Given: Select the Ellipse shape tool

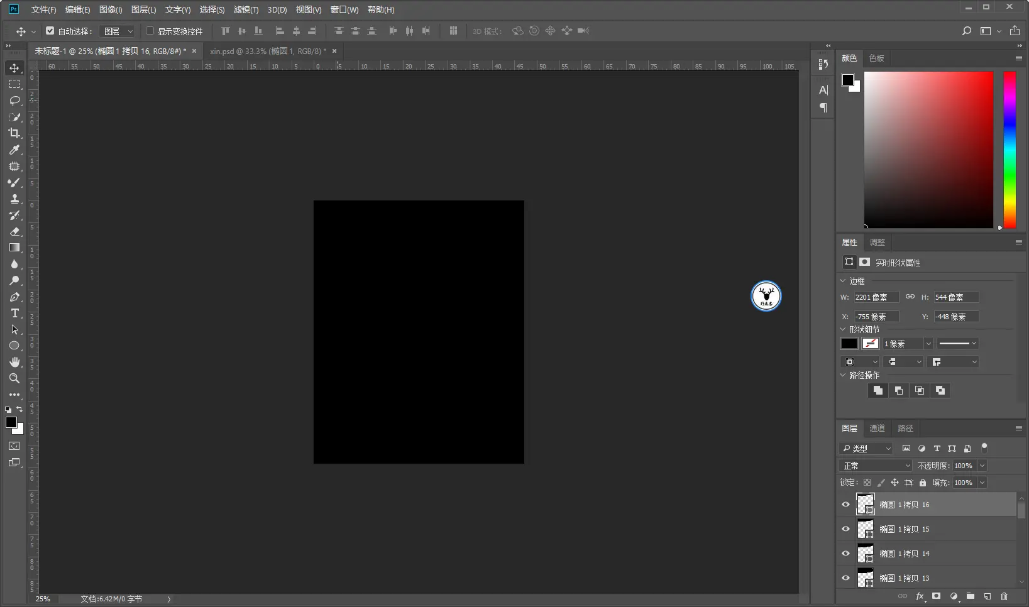Looking at the screenshot, I should tap(14, 346).
